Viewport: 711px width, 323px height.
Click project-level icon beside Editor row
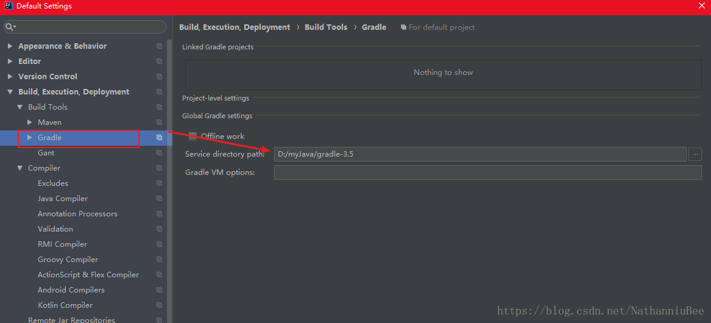[159, 61]
